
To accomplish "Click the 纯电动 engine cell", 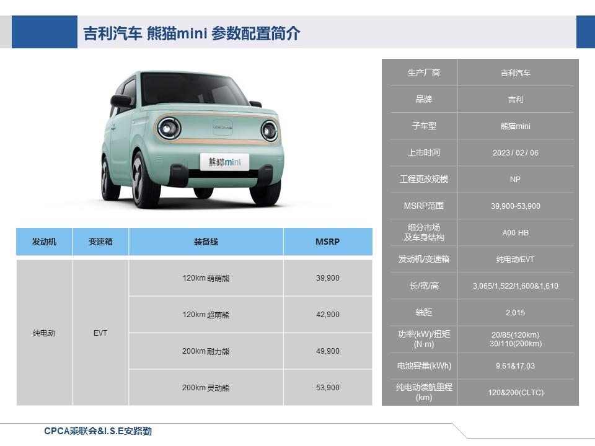I will [x=44, y=333].
